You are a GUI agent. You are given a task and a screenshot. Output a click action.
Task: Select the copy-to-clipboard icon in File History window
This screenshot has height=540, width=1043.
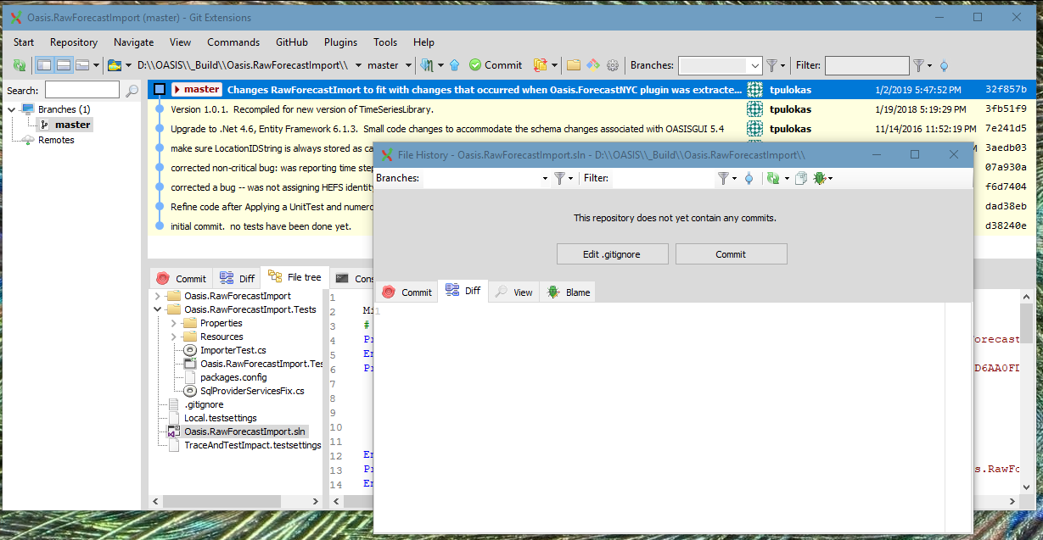[801, 178]
